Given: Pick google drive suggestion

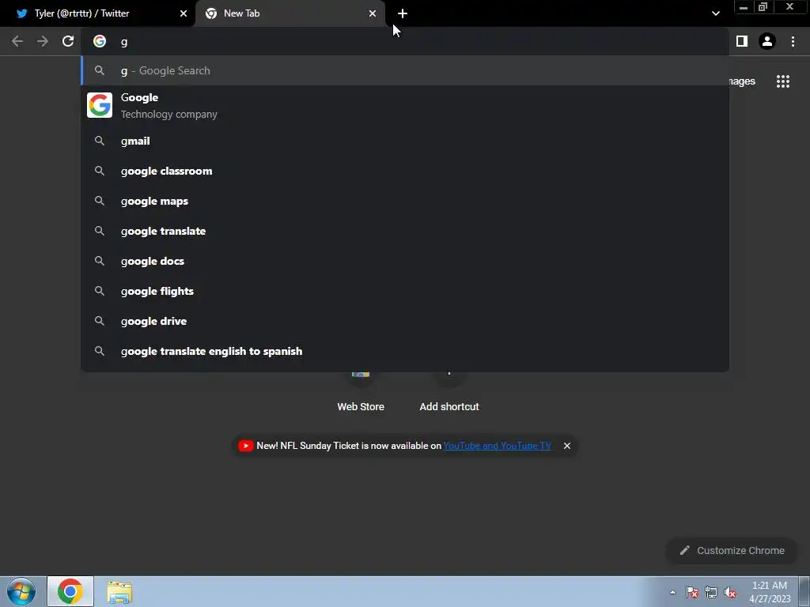Looking at the screenshot, I should [x=405, y=321].
